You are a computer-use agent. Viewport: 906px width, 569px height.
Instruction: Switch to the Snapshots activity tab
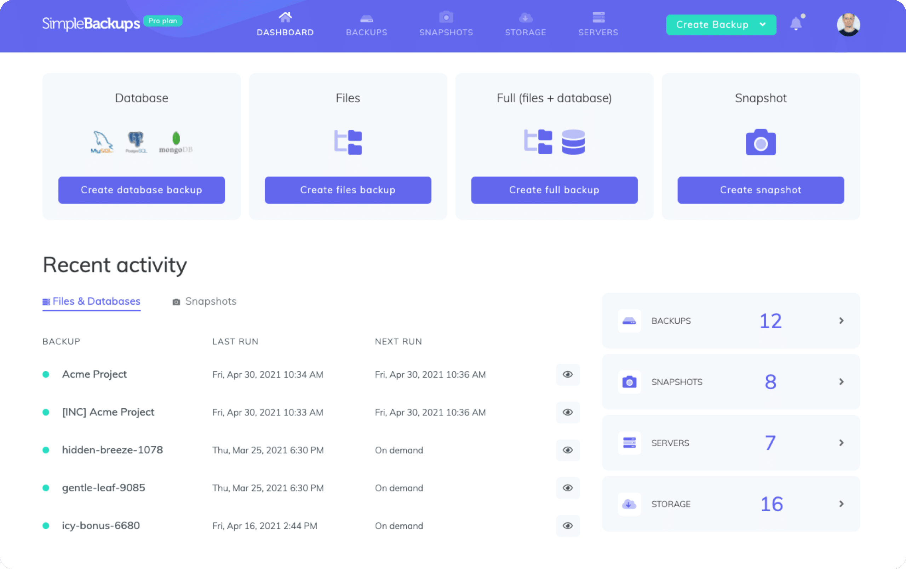[x=204, y=301]
